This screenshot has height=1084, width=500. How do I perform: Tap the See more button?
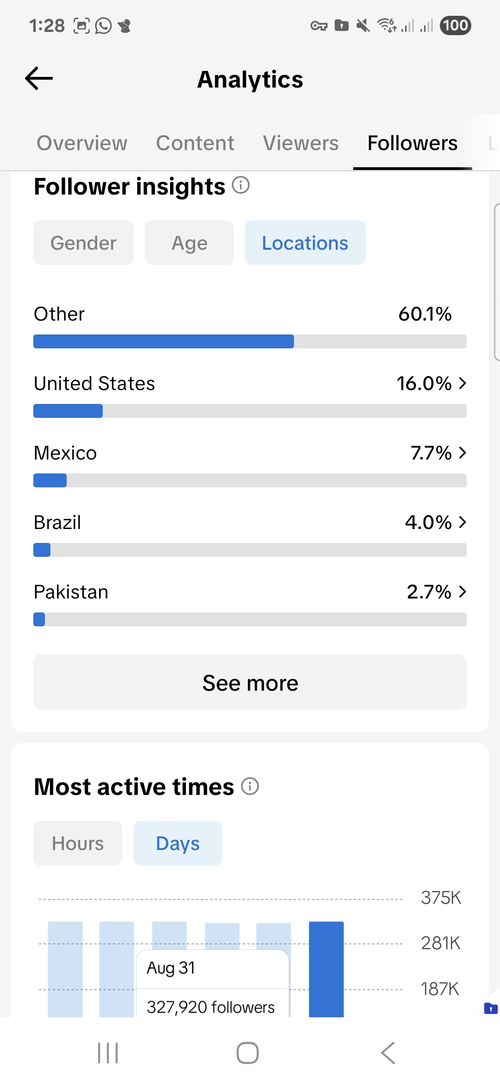pos(250,682)
